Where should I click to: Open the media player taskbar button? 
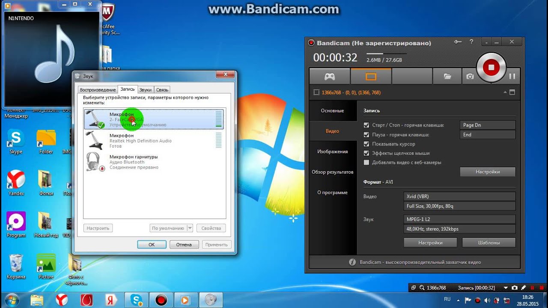point(185,300)
